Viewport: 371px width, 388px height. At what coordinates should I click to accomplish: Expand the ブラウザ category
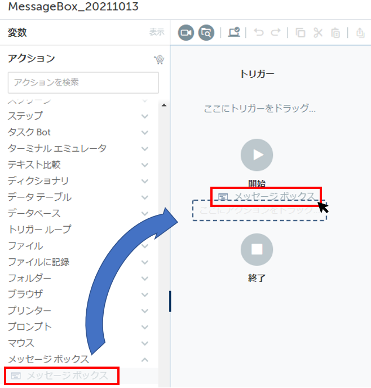(x=145, y=294)
